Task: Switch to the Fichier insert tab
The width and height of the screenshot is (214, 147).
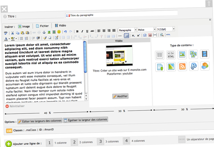Action: click(x=42, y=26)
